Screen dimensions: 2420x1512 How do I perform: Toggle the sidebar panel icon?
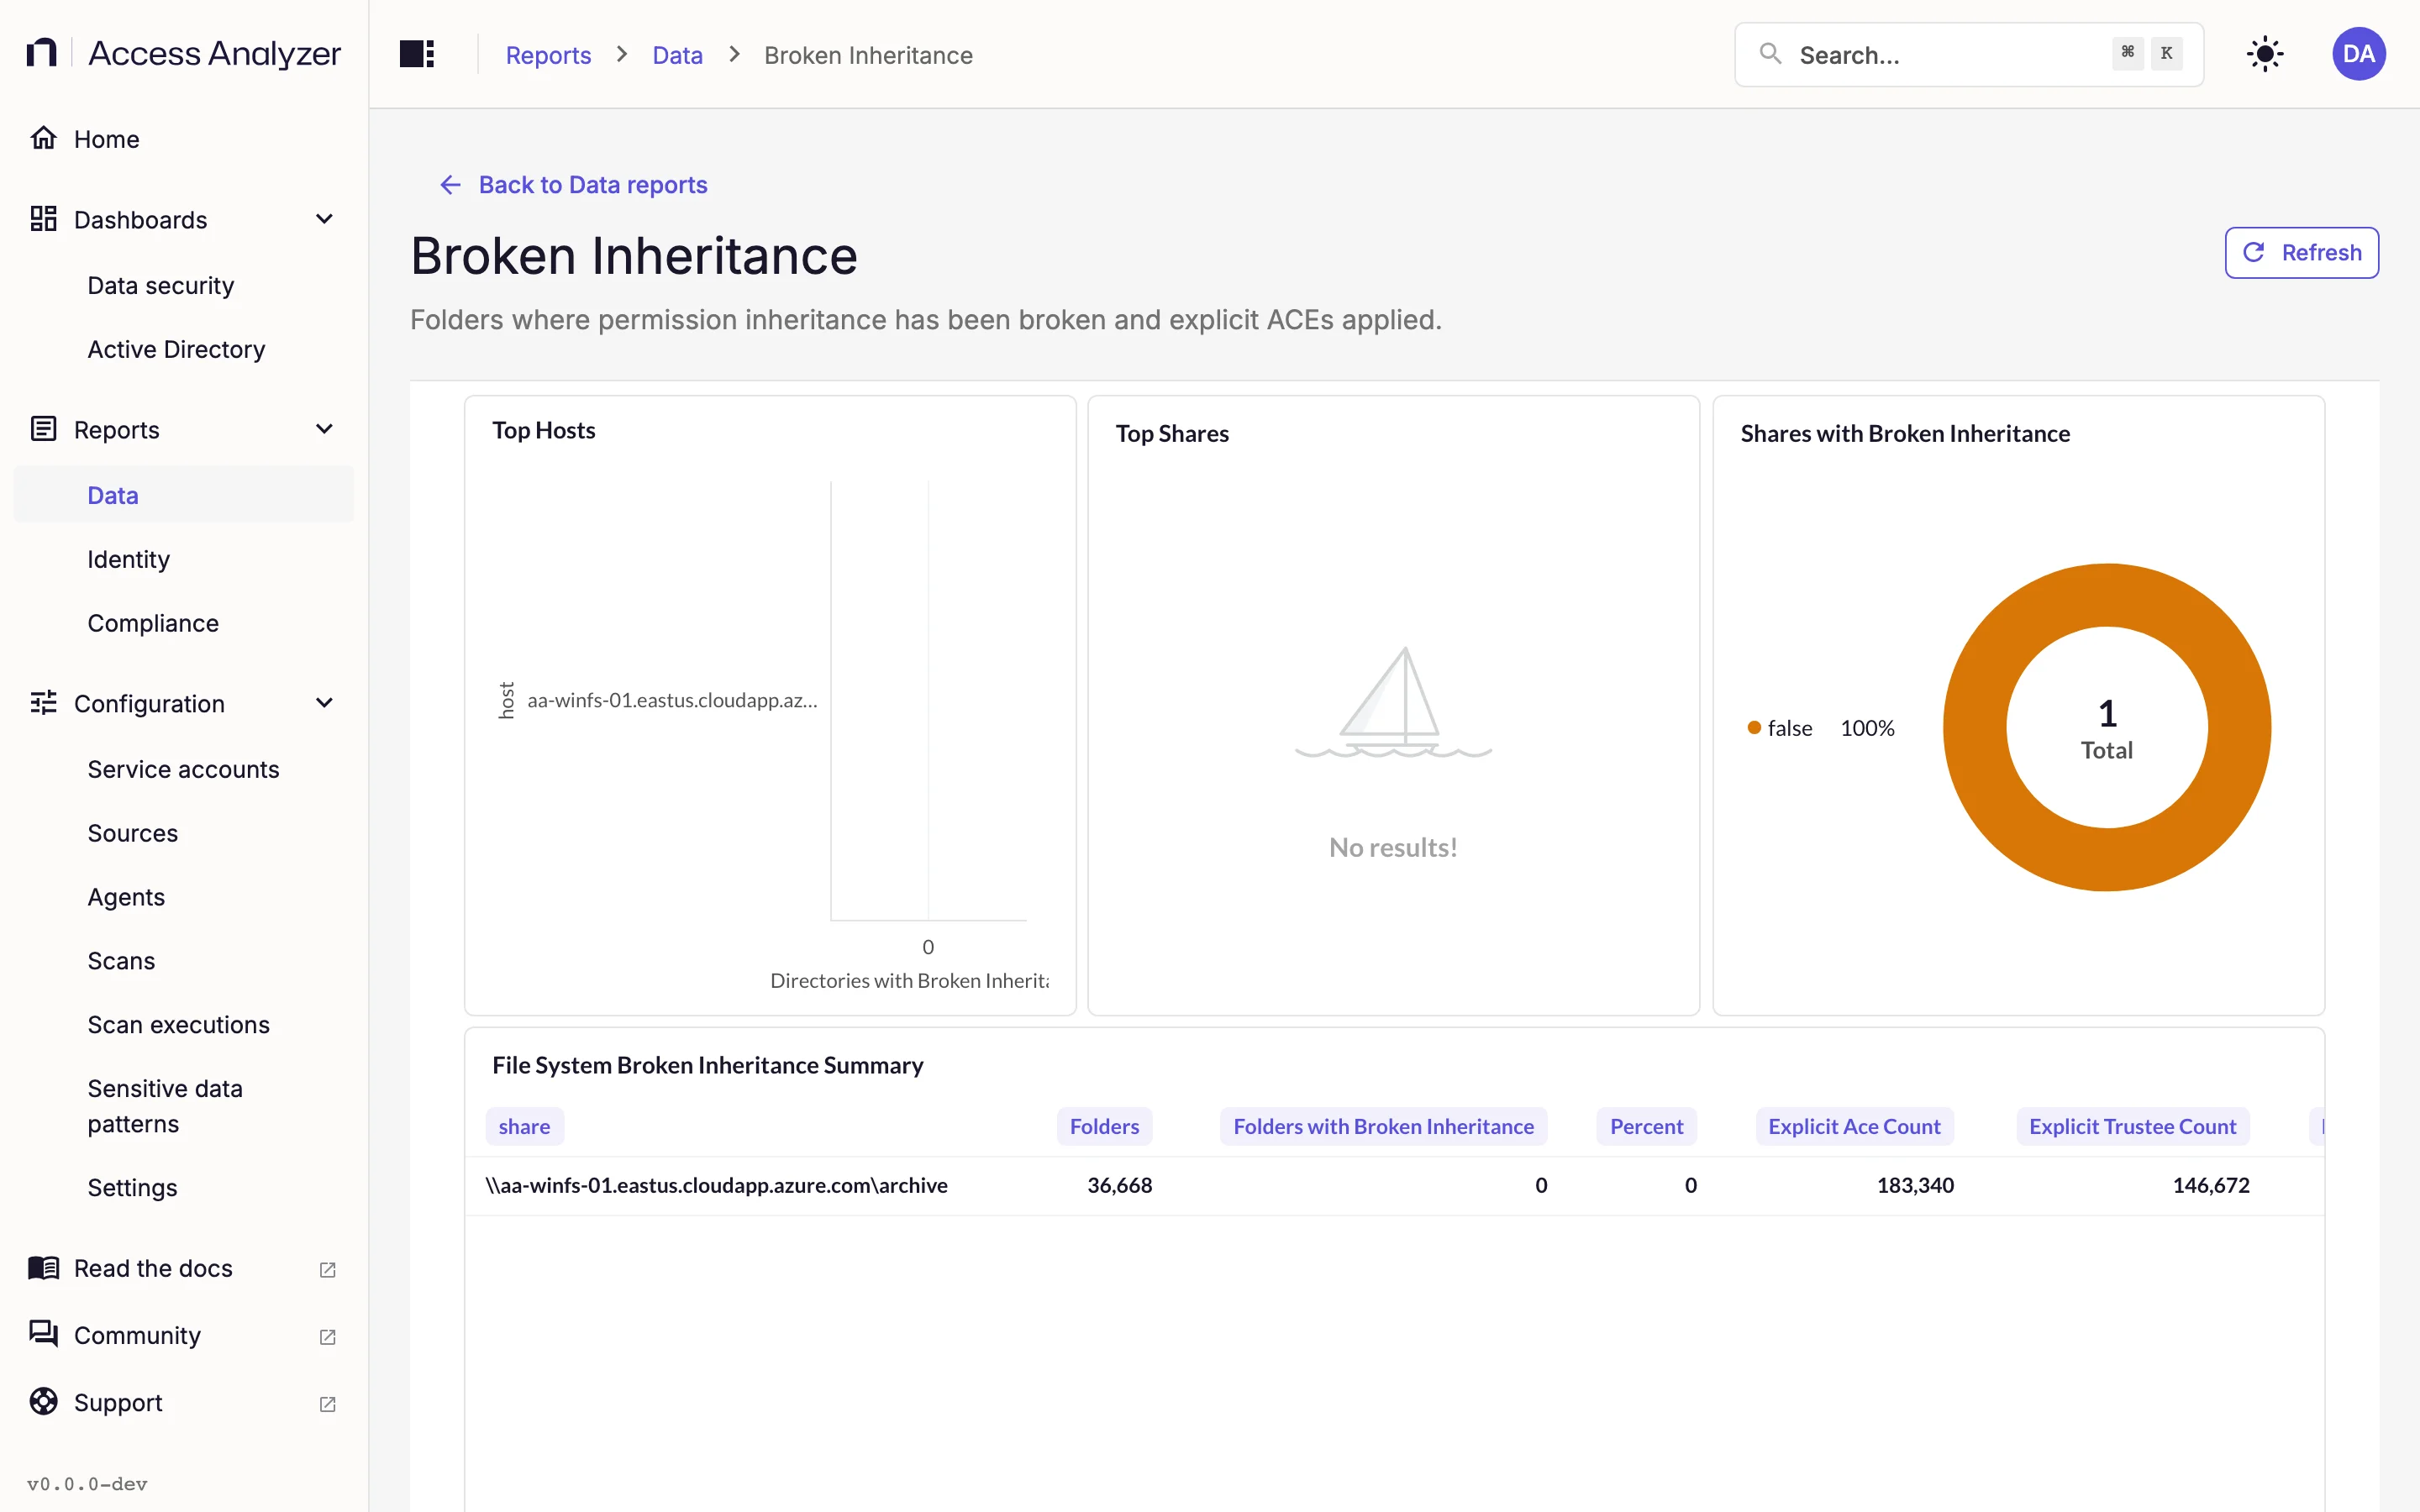pyautogui.click(x=416, y=54)
